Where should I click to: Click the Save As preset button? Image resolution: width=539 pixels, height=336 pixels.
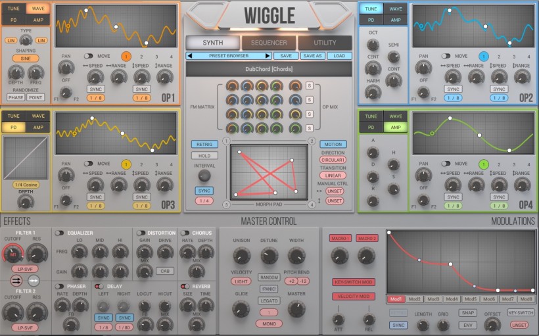pos(312,56)
